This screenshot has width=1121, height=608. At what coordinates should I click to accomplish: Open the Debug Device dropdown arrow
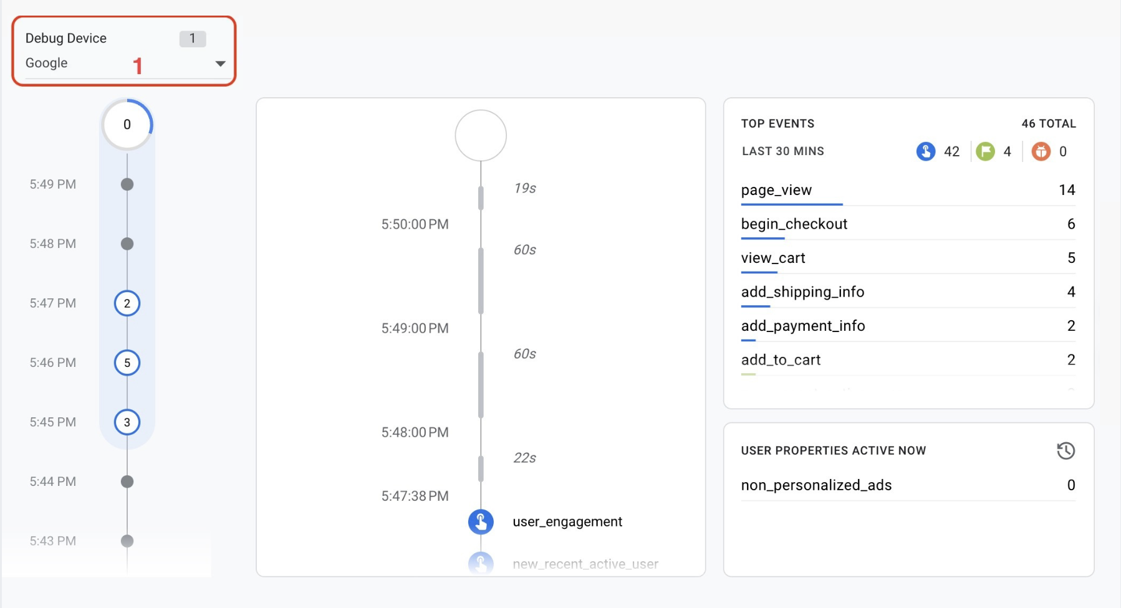pos(220,64)
